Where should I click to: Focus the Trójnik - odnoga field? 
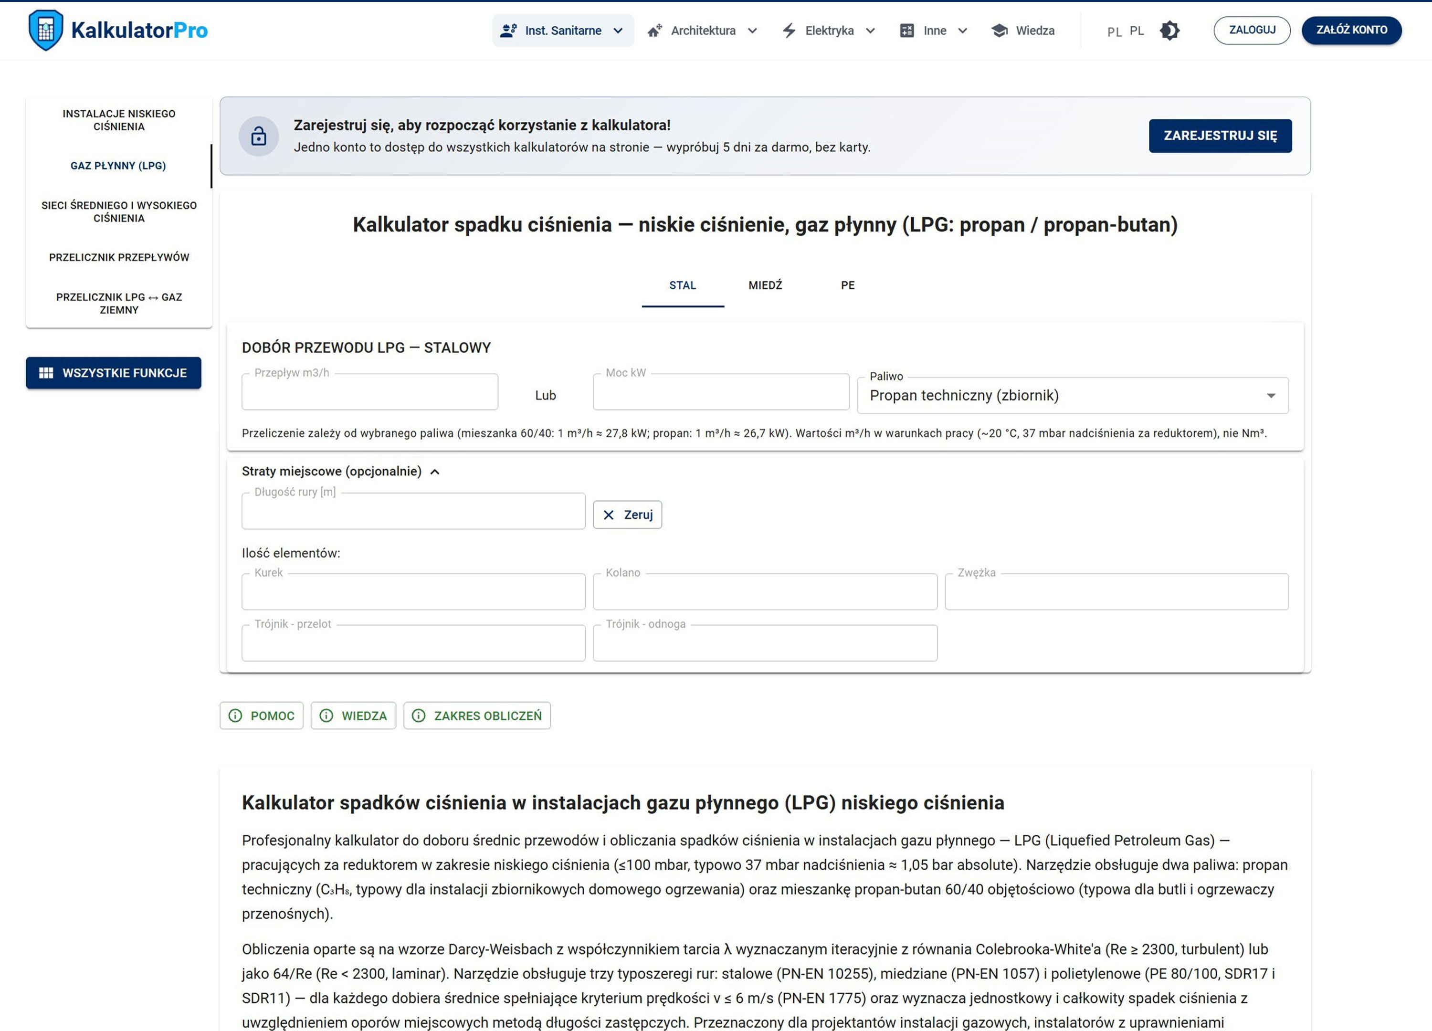(x=765, y=643)
